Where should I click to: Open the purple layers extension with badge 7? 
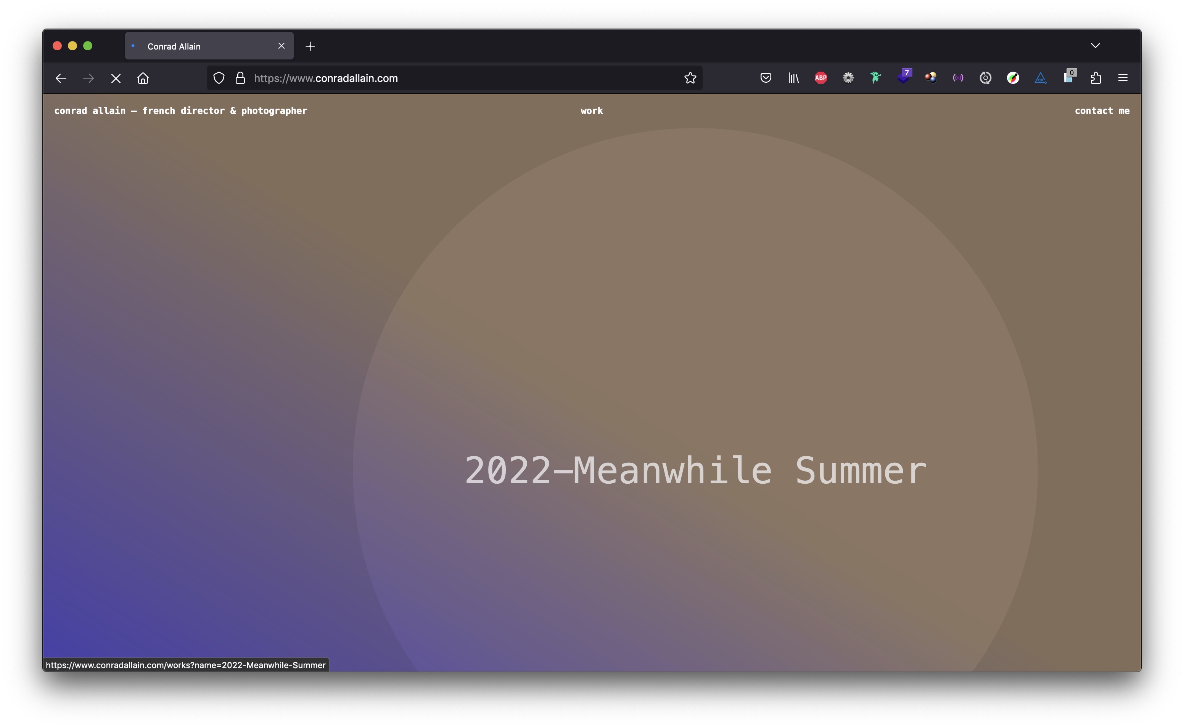[904, 77]
